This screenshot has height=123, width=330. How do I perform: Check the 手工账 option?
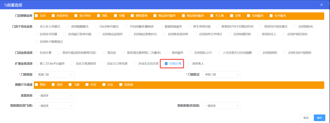[x=212, y=15]
